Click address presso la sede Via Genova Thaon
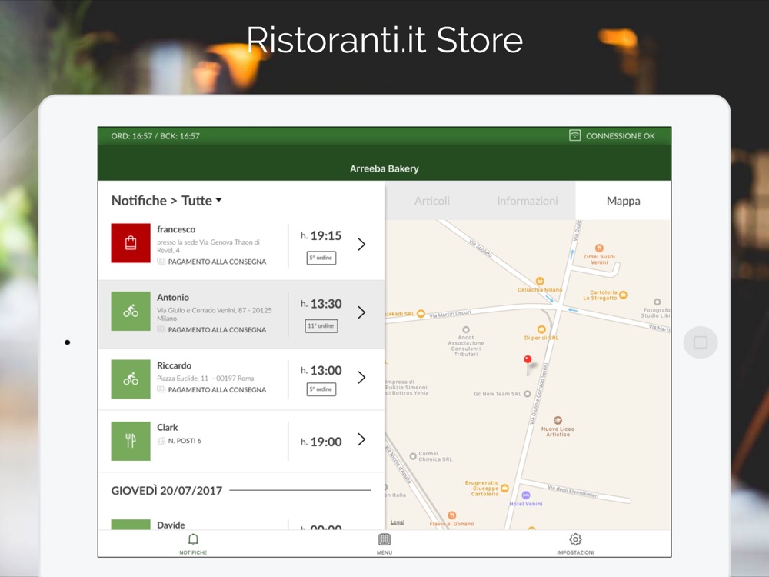The height and width of the screenshot is (577, 769). pos(208,246)
